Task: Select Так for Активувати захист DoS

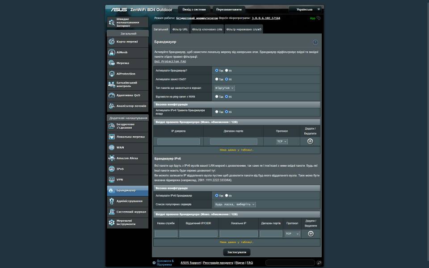Action: point(217,79)
